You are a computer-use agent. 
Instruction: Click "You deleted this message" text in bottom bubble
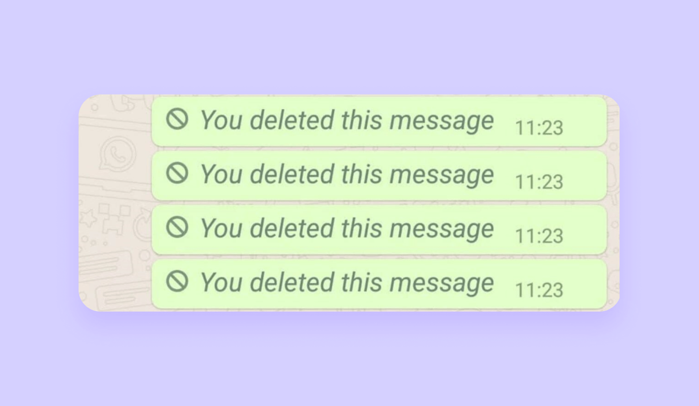click(x=347, y=283)
